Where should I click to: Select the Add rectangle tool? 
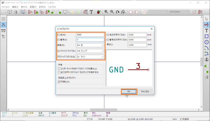click(207, 36)
